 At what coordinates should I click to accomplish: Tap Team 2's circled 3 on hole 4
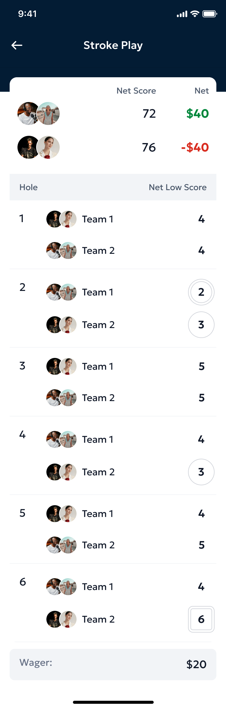[x=201, y=472]
